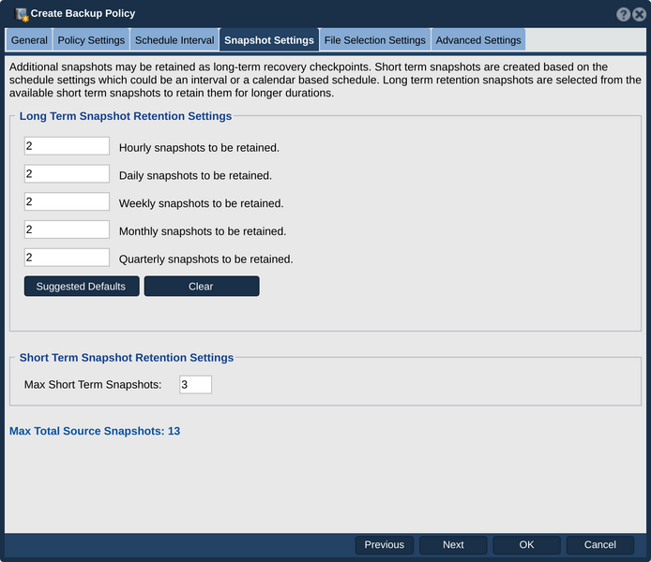Viewport: 651px width, 562px height.
Task: Go back with the Previous button
Action: pyautogui.click(x=385, y=545)
